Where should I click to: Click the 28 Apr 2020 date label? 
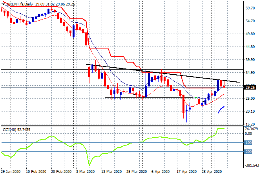click(x=212, y=172)
